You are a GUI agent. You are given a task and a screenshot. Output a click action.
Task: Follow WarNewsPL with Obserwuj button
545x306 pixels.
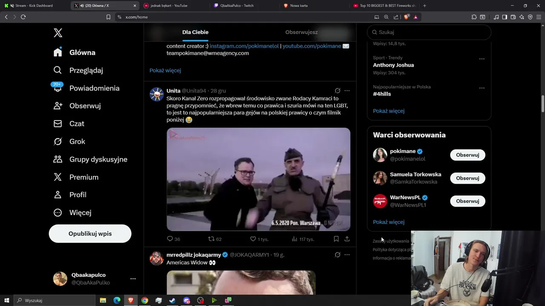click(468, 201)
